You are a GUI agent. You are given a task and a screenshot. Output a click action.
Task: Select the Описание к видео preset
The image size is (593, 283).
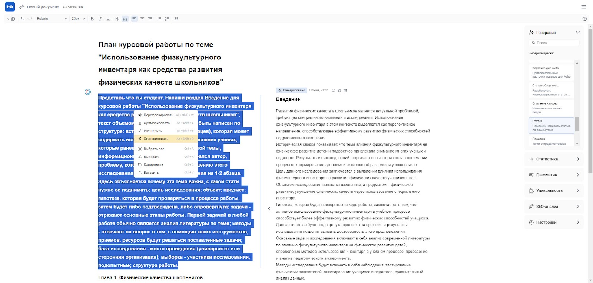(x=551, y=108)
